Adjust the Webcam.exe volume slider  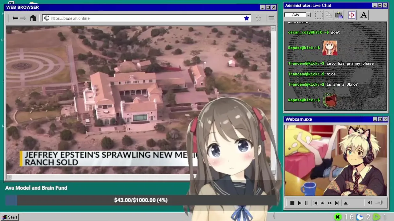[x=379, y=203]
